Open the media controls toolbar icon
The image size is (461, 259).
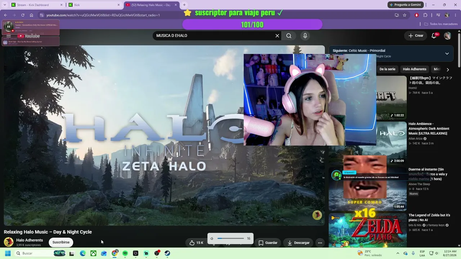pyautogui.click(x=438, y=15)
